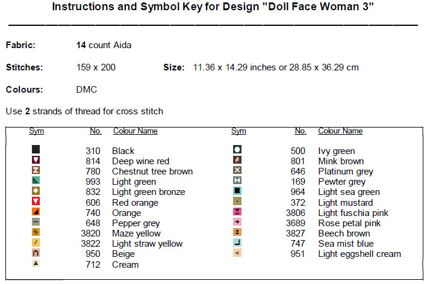The width and height of the screenshot is (430, 284).
Task: Click the Red orange symbol icon
Action: coord(36,202)
